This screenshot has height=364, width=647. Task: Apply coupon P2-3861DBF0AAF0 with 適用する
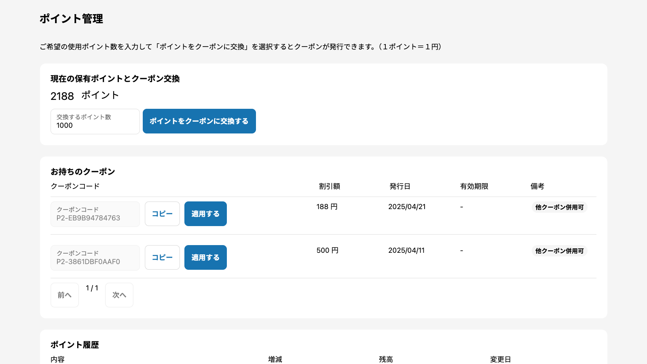pos(205,257)
